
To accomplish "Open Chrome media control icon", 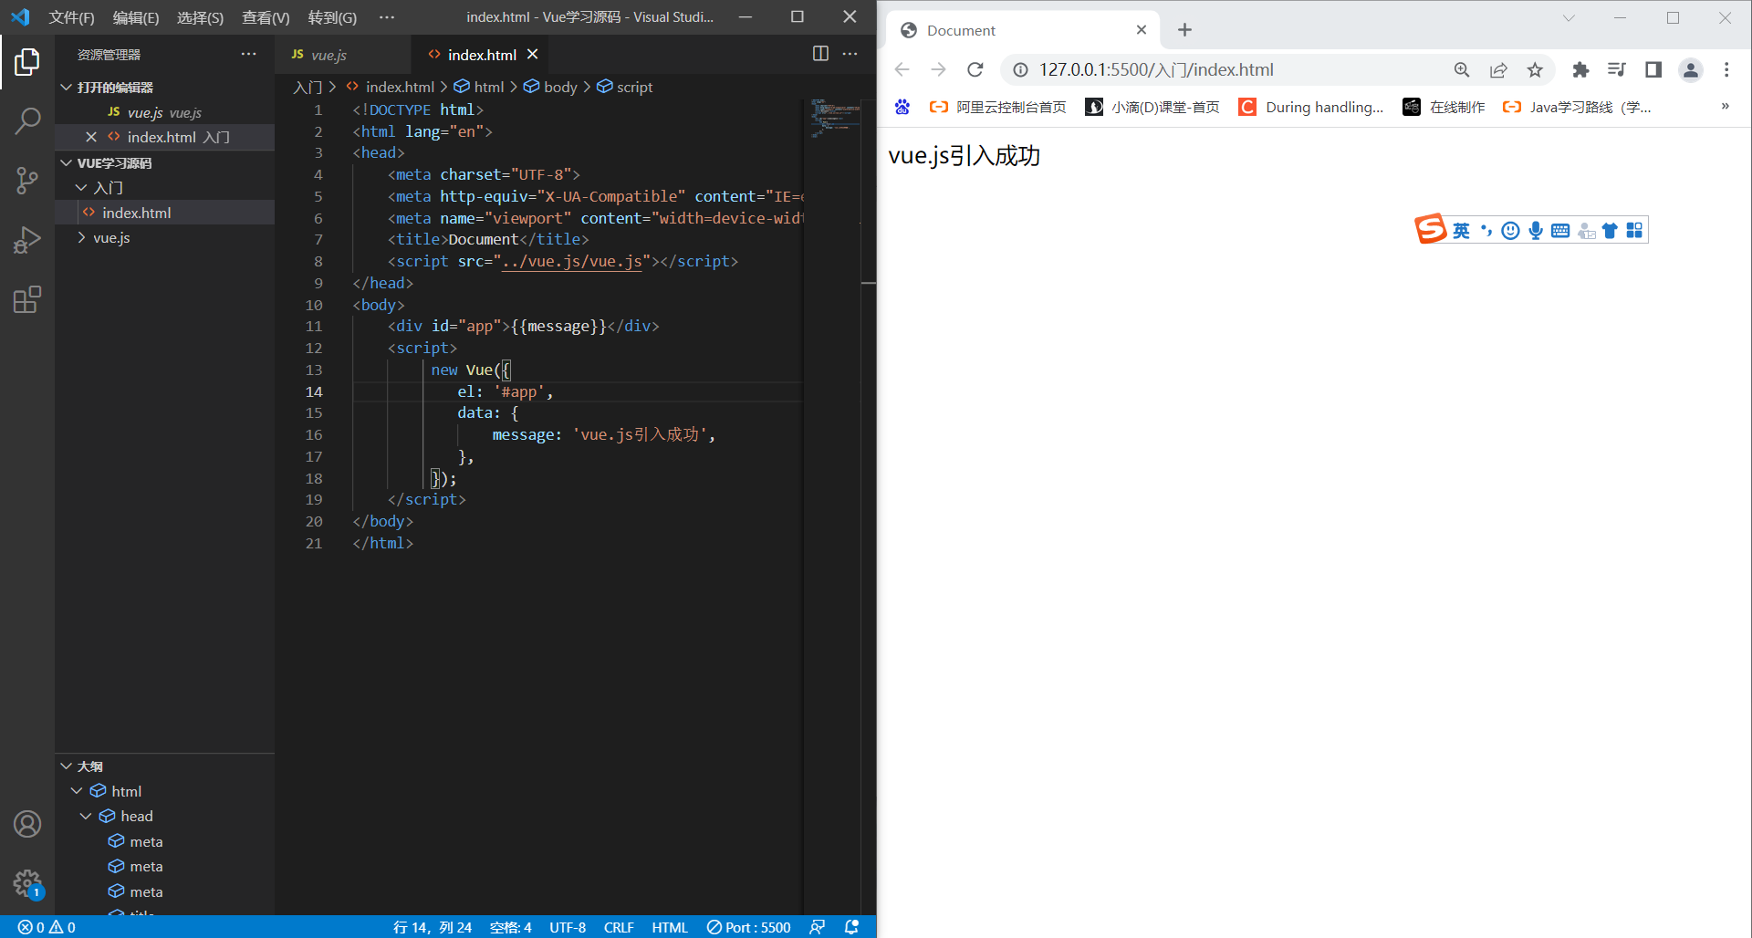I will click(x=1617, y=69).
